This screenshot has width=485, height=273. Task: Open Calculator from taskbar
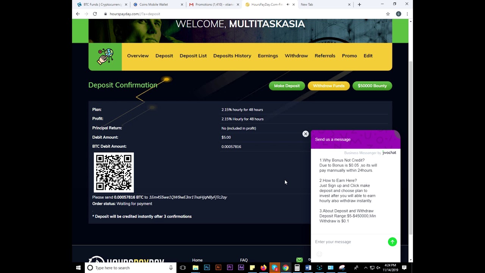click(297, 268)
